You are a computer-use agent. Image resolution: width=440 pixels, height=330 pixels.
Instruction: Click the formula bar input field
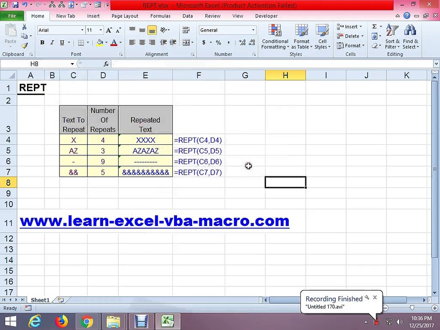pos(272,64)
